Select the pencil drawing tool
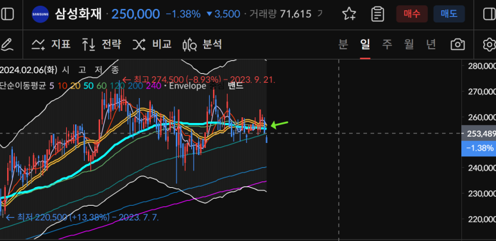This screenshot has height=241, width=496. click(x=7, y=44)
